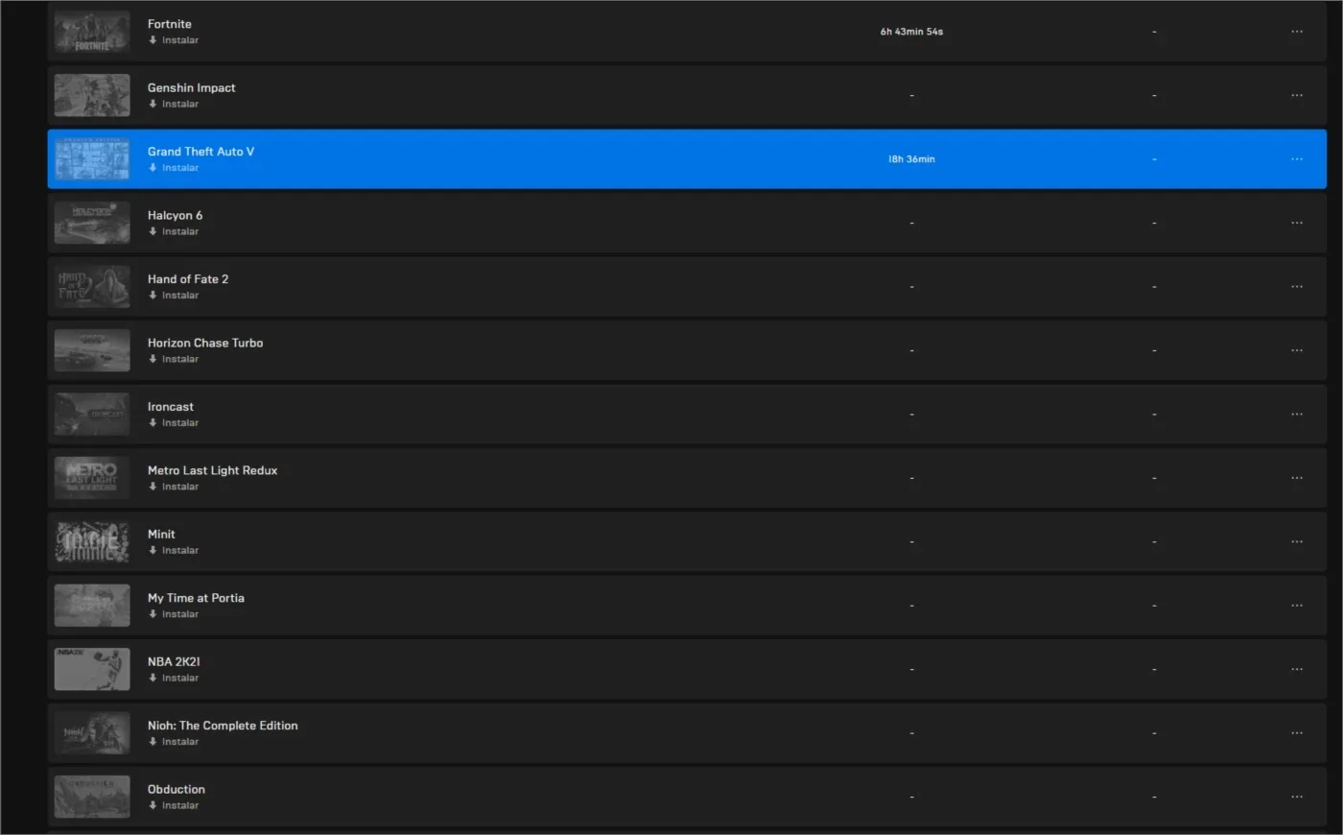Select the Minit cover thumbnail

(x=92, y=542)
